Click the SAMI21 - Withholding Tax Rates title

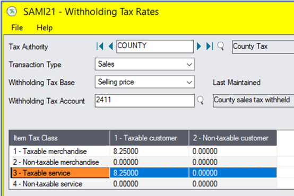[91, 12]
